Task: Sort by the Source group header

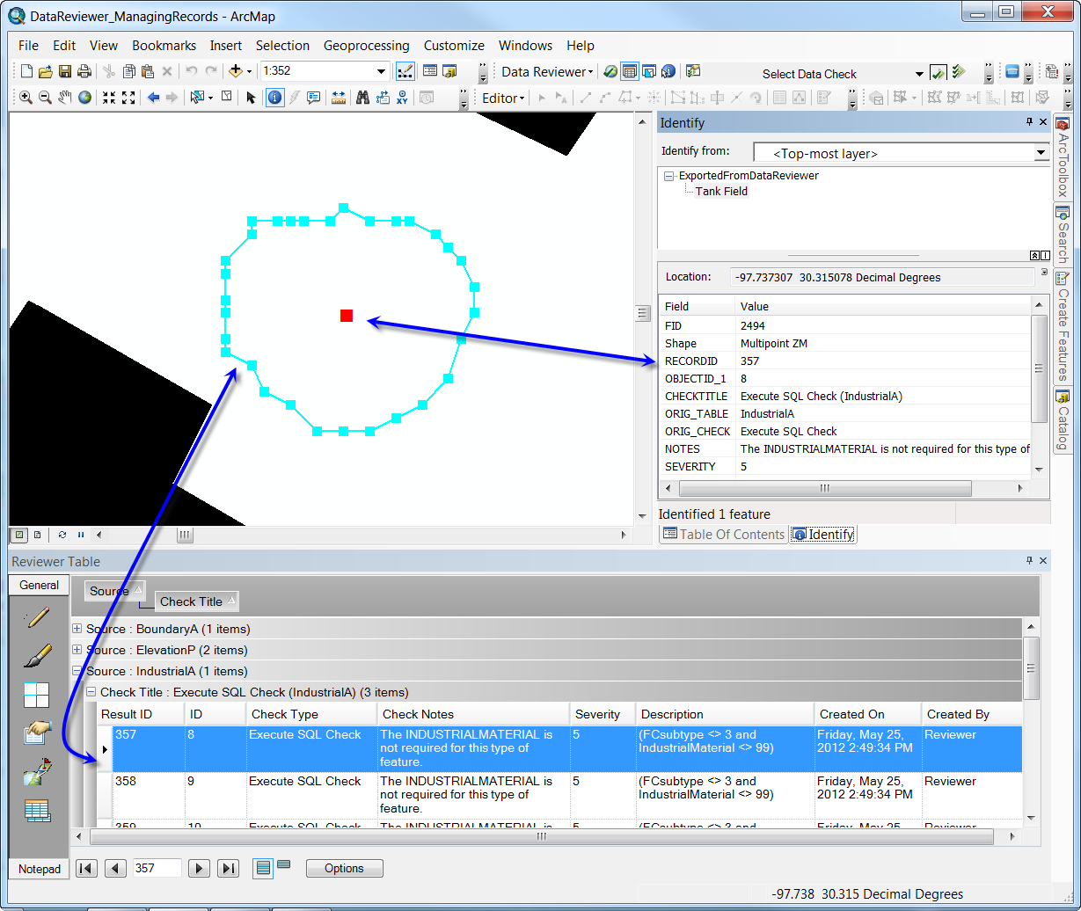Action: (x=115, y=591)
